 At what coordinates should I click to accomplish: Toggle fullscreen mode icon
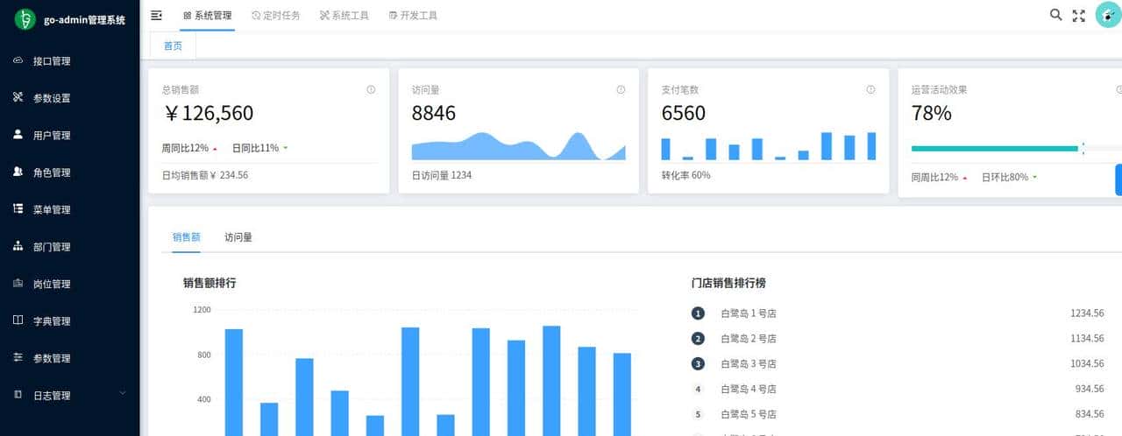1079,15
